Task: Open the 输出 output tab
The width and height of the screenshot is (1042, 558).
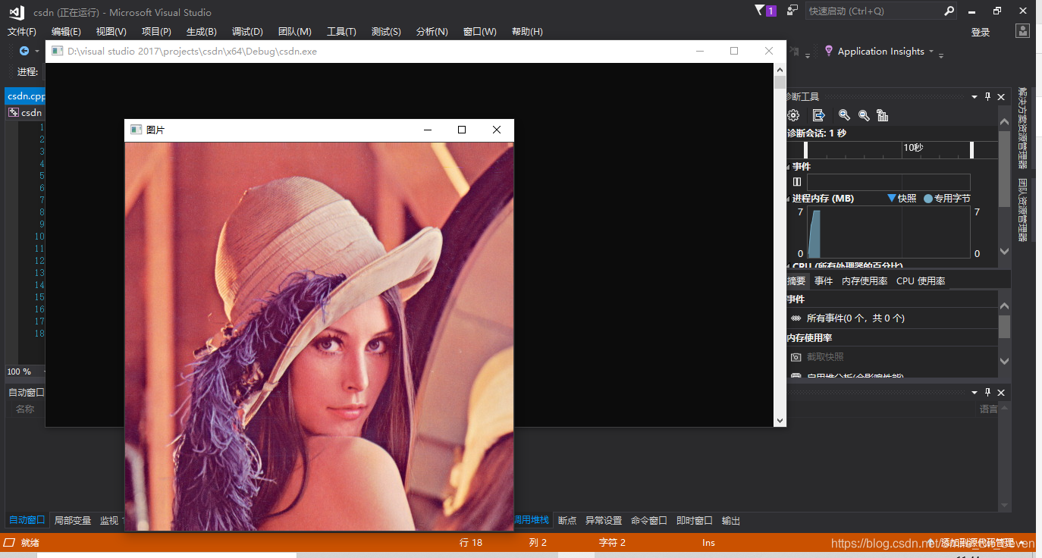Action: click(x=731, y=520)
